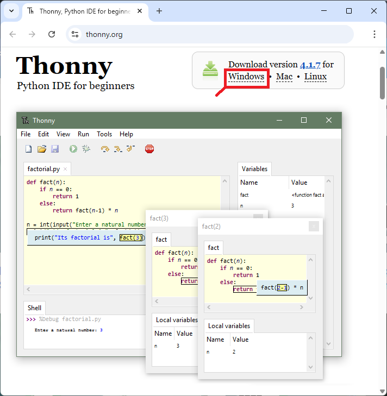This screenshot has height=396, width=387.
Task: Click the Step over arrow icon
Action: pyautogui.click(x=104, y=149)
